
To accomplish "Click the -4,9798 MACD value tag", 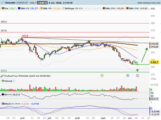I will [155, 112].
